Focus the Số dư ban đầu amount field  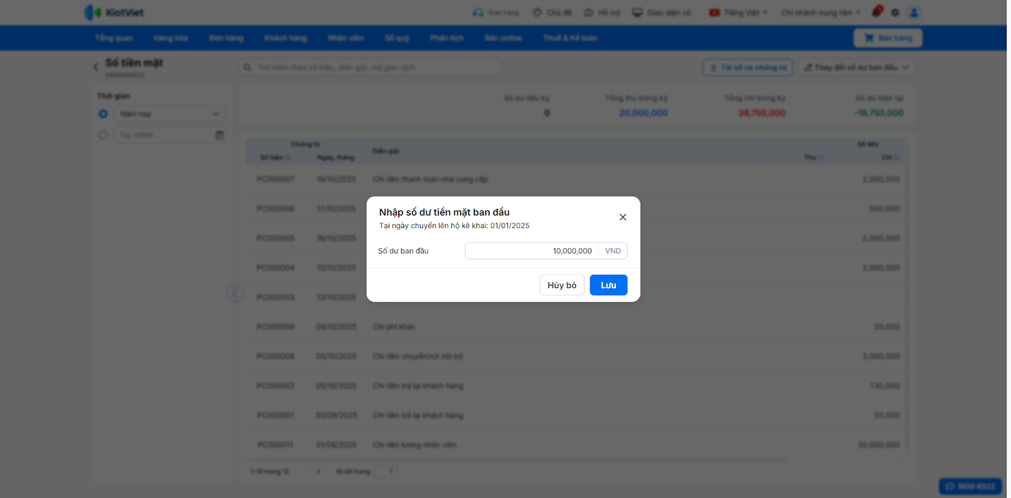(x=532, y=251)
